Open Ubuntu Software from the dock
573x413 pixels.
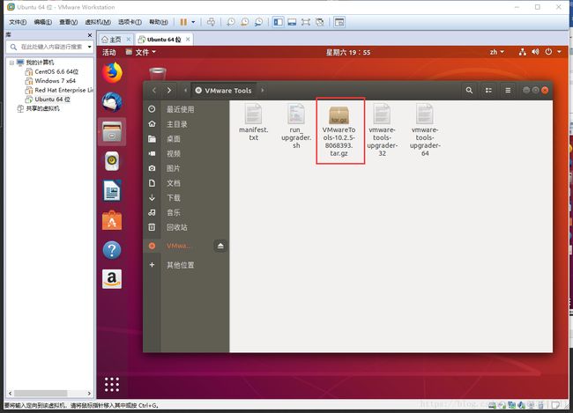pyautogui.click(x=112, y=220)
